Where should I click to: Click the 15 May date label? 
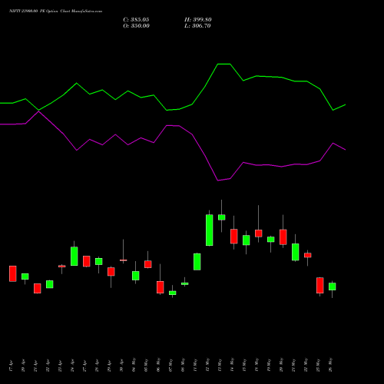click(x=244, y=365)
